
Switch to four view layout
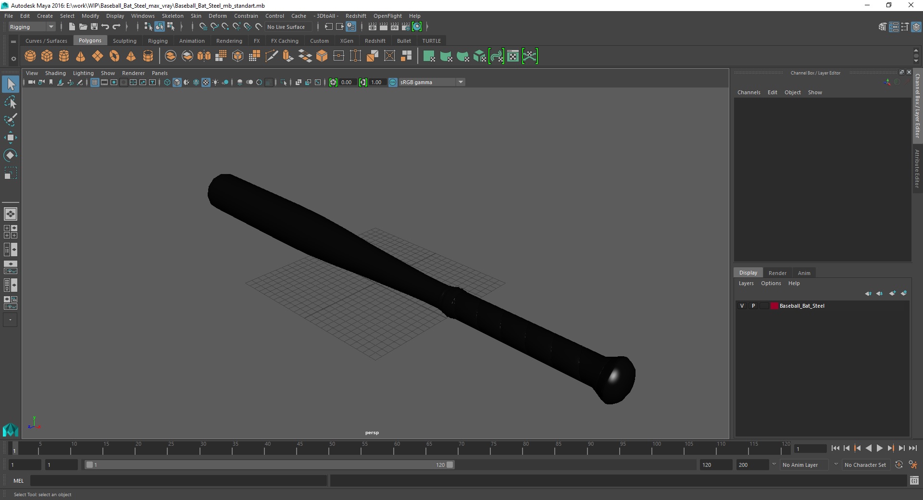pyautogui.click(x=11, y=232)
